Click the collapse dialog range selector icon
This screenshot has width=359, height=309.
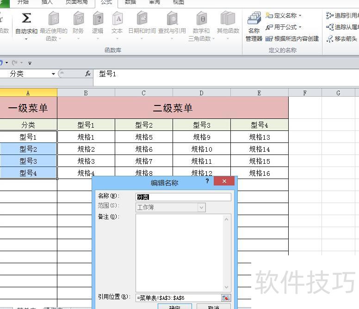point(226,298)
